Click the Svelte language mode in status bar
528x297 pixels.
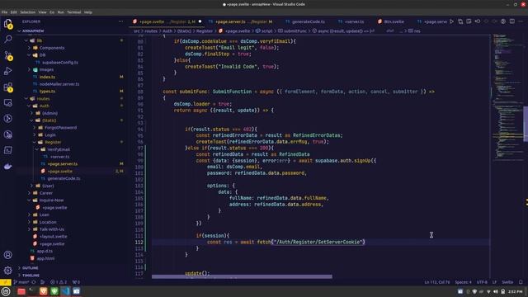tap(507, 282)
